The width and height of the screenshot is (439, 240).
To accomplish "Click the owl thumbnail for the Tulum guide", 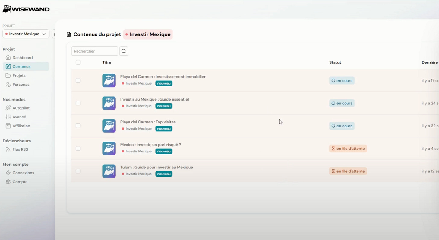I will click(x=109, y=171).
